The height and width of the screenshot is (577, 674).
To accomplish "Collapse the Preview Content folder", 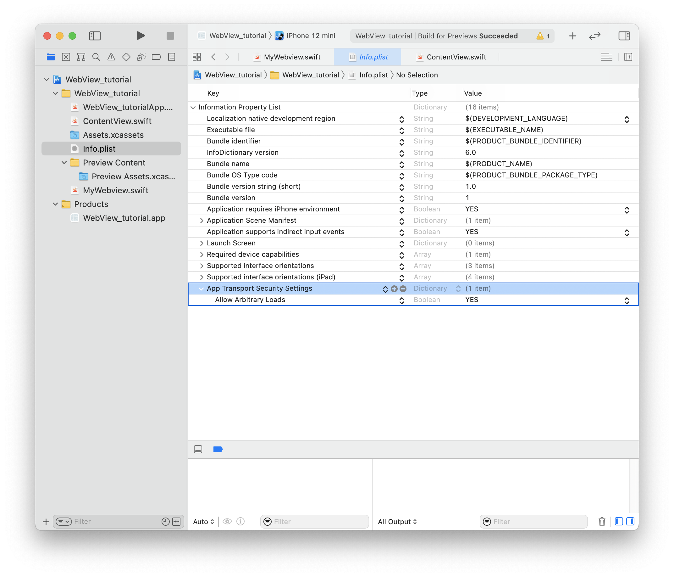I will coord(64,162).
